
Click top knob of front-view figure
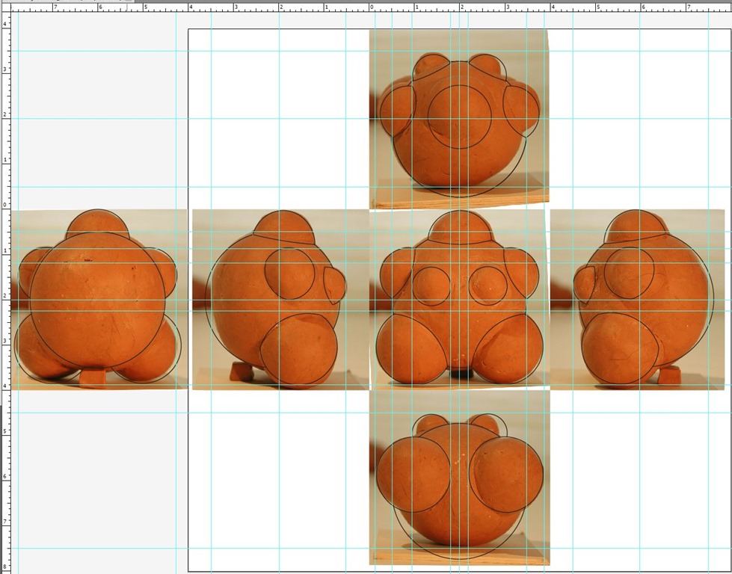coord(459,227)
